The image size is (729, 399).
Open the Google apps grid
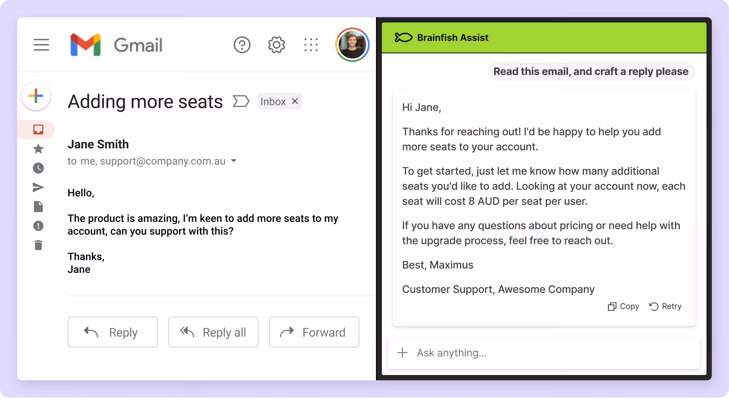311,45
